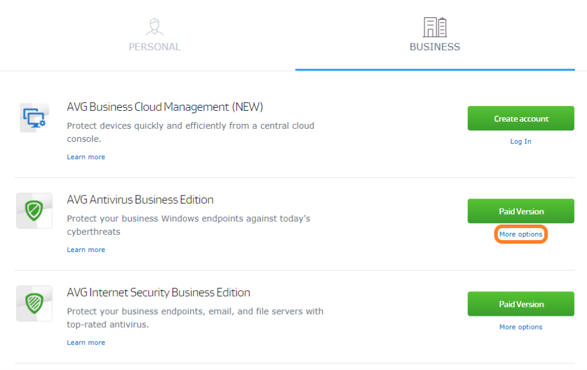Switch to the PERSONAL tab
Viewport: 587px width, 370px height.
click(155, 46)
